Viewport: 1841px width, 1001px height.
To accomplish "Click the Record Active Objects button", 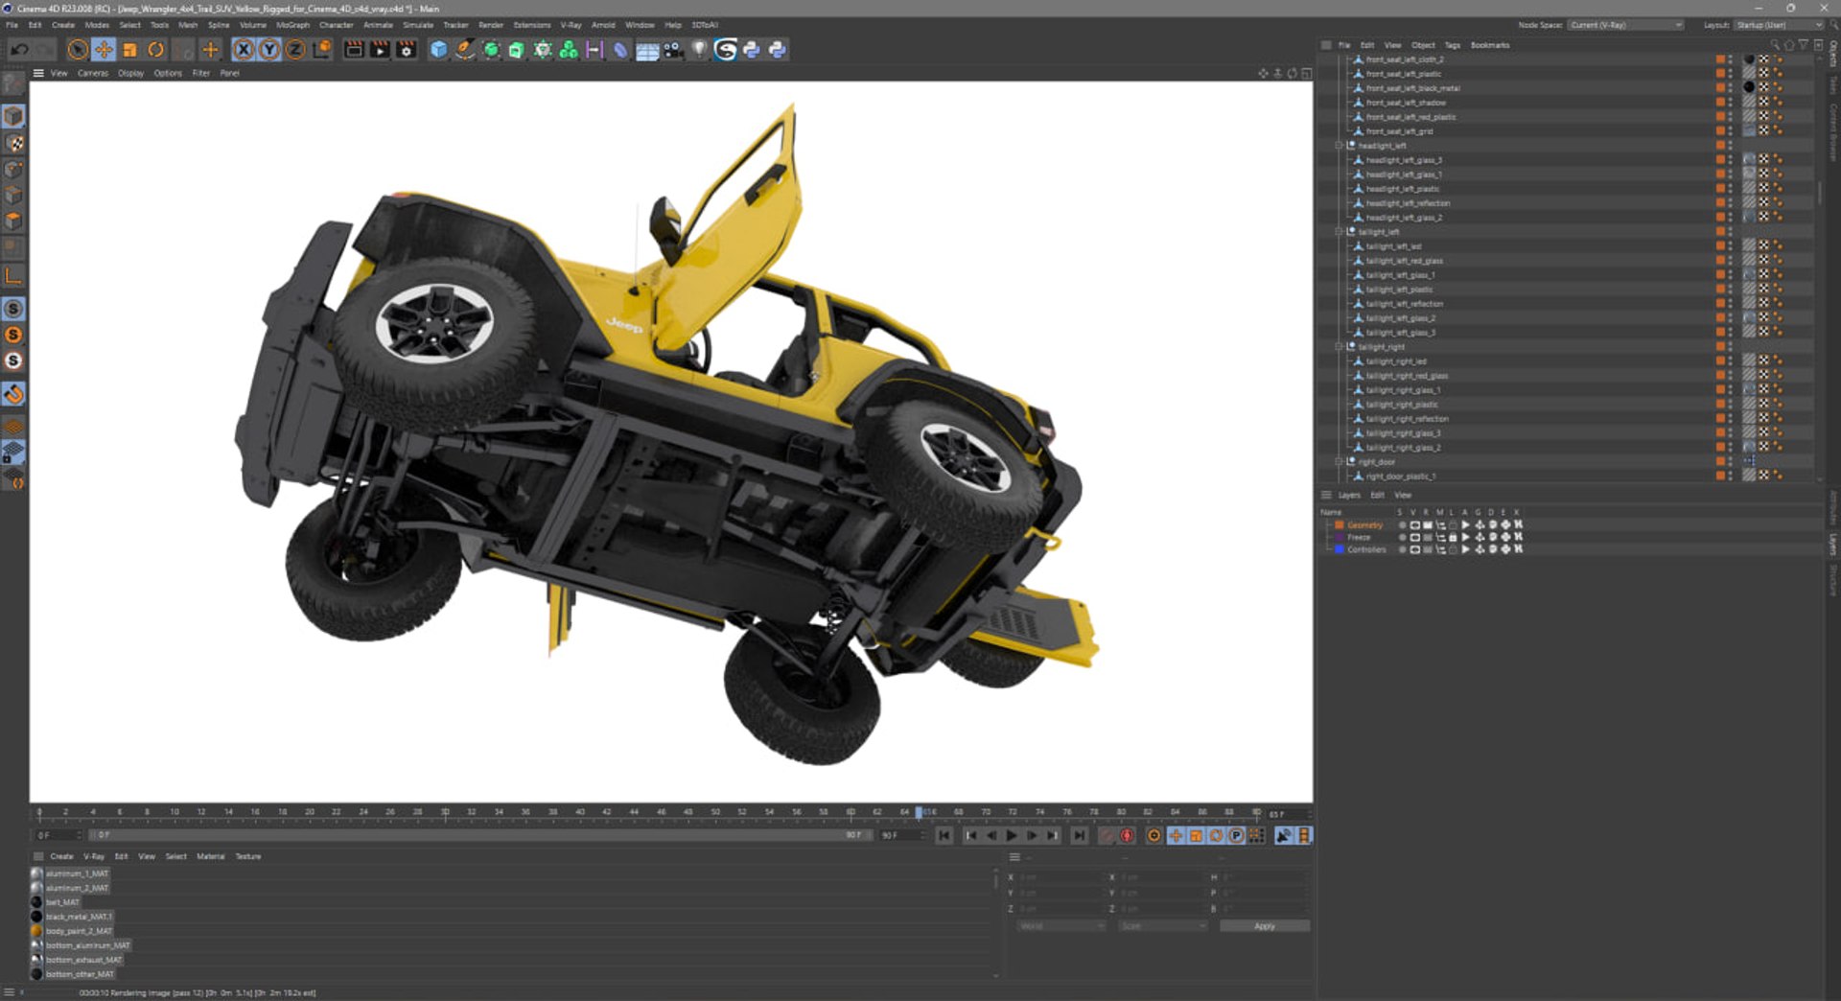I will [x=1107, y=836].
